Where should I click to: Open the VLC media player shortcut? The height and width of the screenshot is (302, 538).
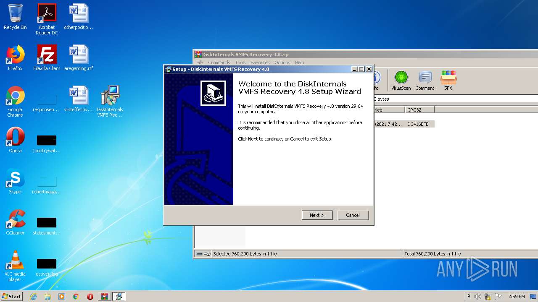click(15, 266)
